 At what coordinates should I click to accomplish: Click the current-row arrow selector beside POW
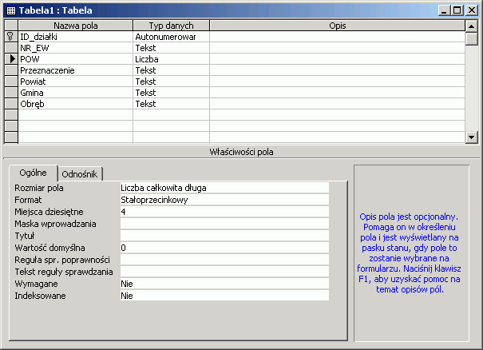coord(11,59)
